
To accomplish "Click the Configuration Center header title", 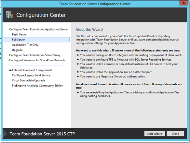I will [41, 15].
